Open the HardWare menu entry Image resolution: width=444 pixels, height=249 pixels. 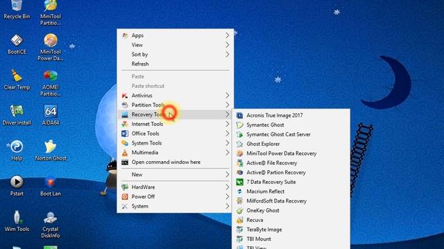[x=176, y=187]
